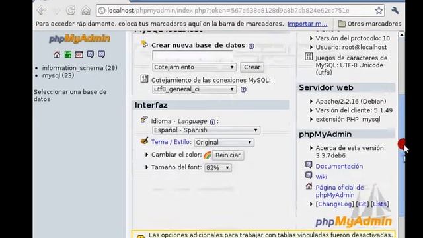Click help icon next to utf8_general_ci
Screen dimensions: 423x238
[243, 89]
